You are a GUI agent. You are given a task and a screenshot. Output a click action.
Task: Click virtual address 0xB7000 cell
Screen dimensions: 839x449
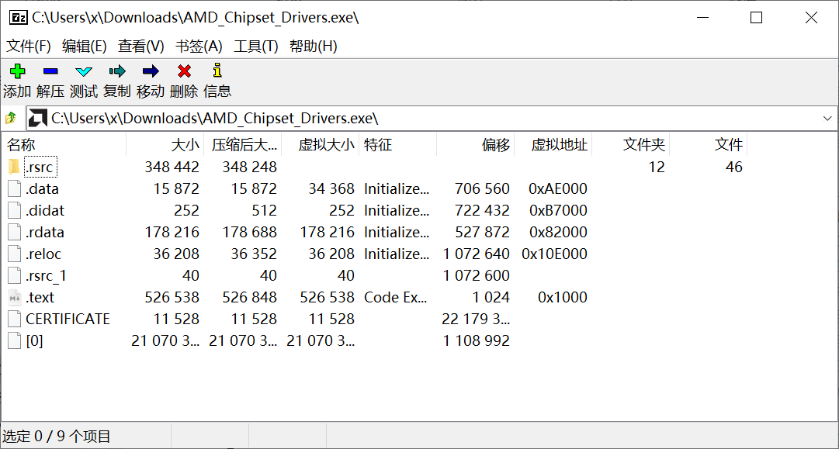click(x=558, y=211)
